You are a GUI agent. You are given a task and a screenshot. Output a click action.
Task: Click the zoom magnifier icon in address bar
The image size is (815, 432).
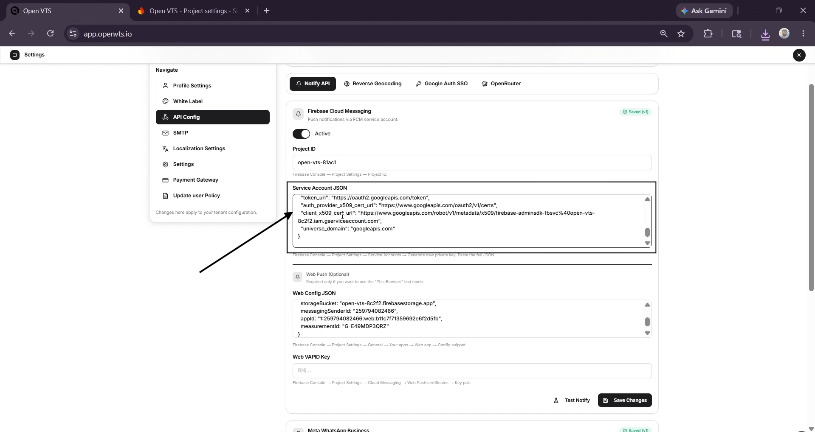click(663, 34)
